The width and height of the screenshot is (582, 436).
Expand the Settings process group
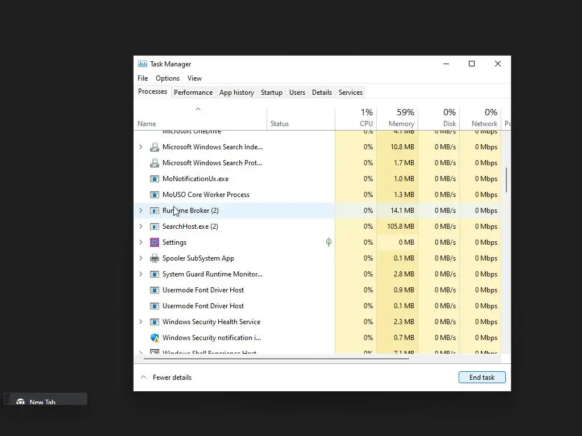141,242
